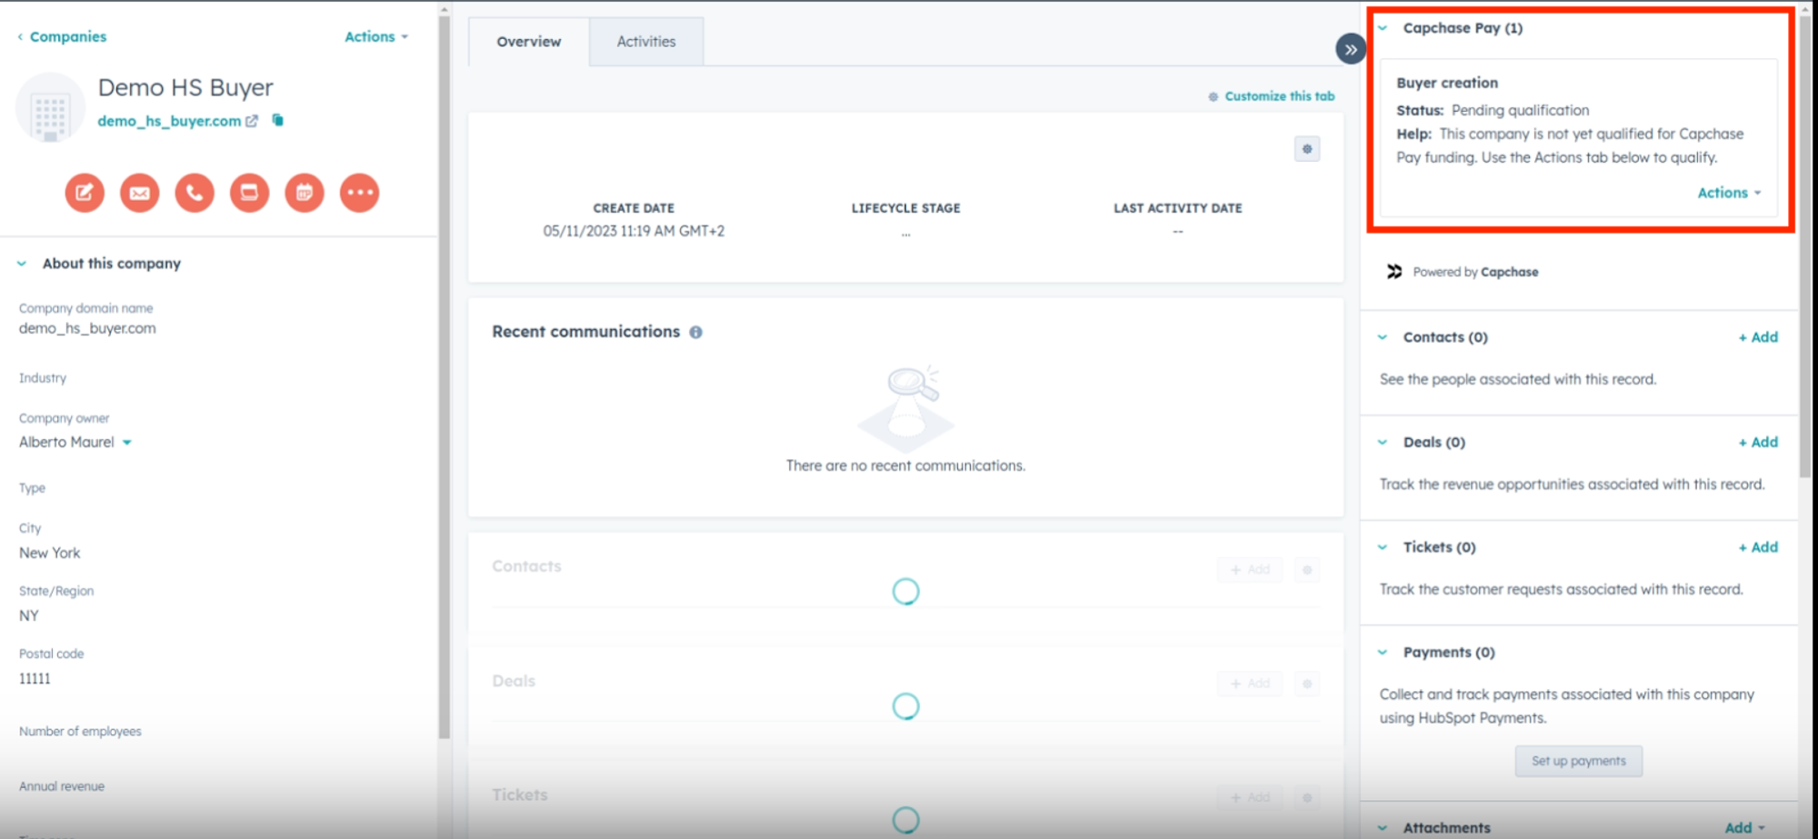The image size is (1818, 839).
Task: Click the Pending qualification status text
Action: [1521, 111]
